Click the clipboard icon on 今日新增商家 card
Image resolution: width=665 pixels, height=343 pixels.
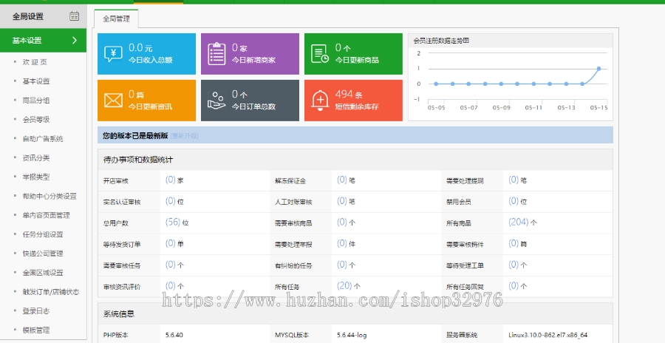point(216,54)
